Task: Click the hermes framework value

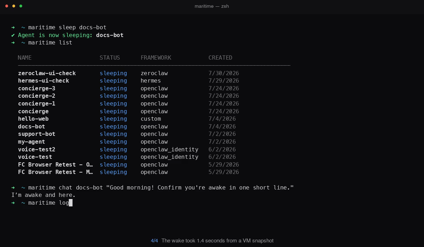Action: 151,80
